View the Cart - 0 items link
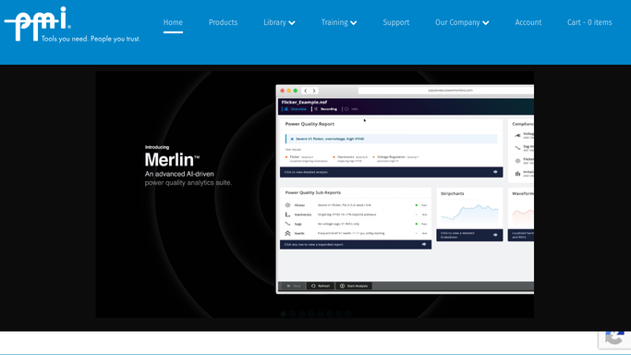This screenshot has height=355, width=631. (589, 22)
